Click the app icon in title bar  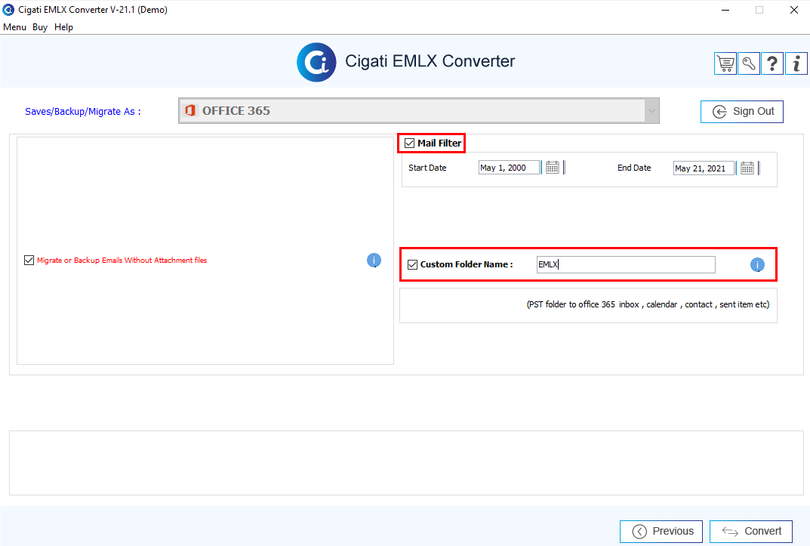click(8, 10)
